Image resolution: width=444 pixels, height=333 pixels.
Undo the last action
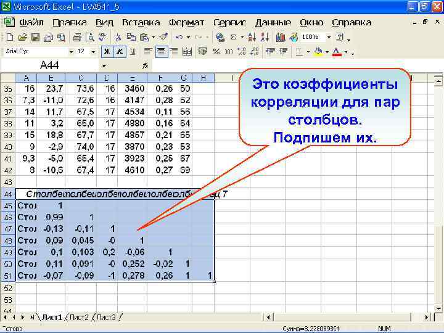pyautogui.click(x=179, y=37)
